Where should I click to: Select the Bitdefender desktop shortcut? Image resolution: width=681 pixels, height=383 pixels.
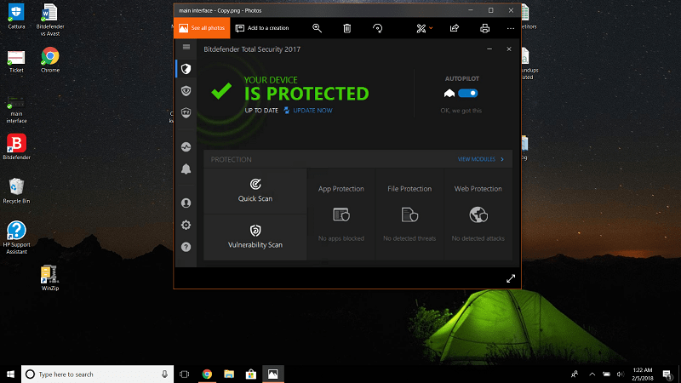coord(16,146)
